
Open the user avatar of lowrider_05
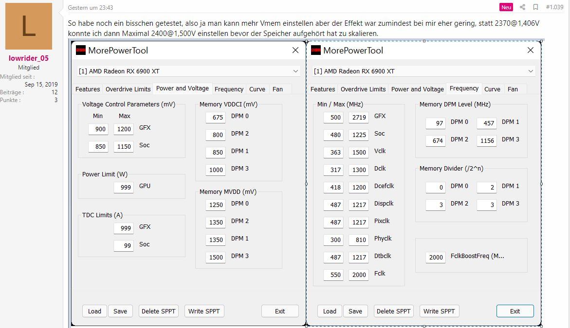click(x=29, y=26)
